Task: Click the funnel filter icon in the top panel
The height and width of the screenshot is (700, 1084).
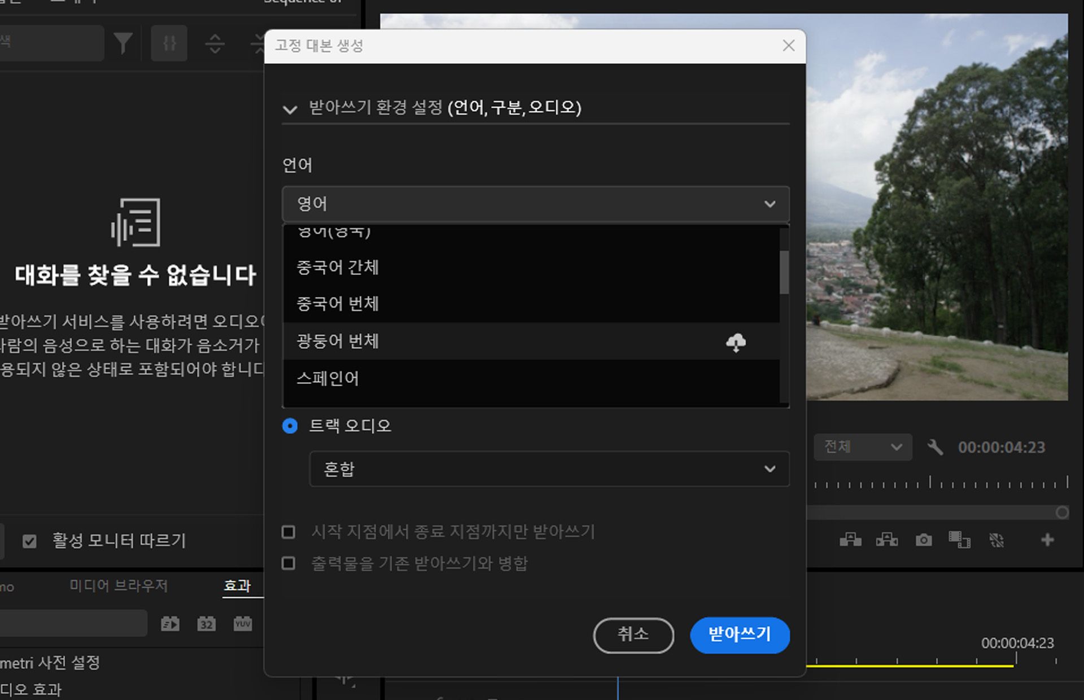Action: click(123, 42)
